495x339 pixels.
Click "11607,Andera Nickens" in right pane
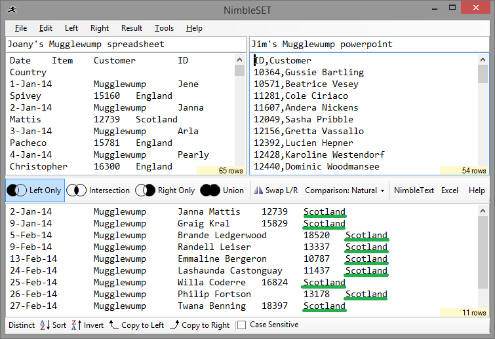[306, 107]
